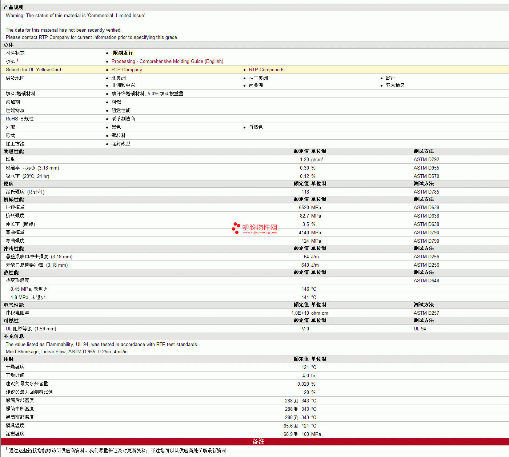
Task: Select the 注射 section heading
Action: click(9, 359)
